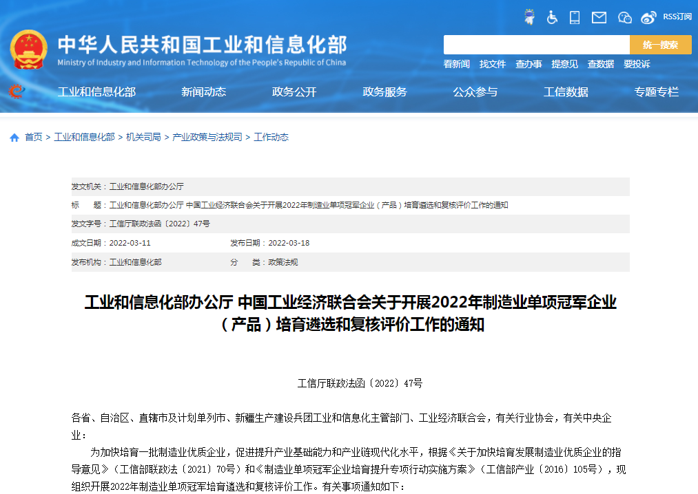Click the home icon in breadcrumb
Viewport: 698px width, 494px height.
click(x=14, y=138)
